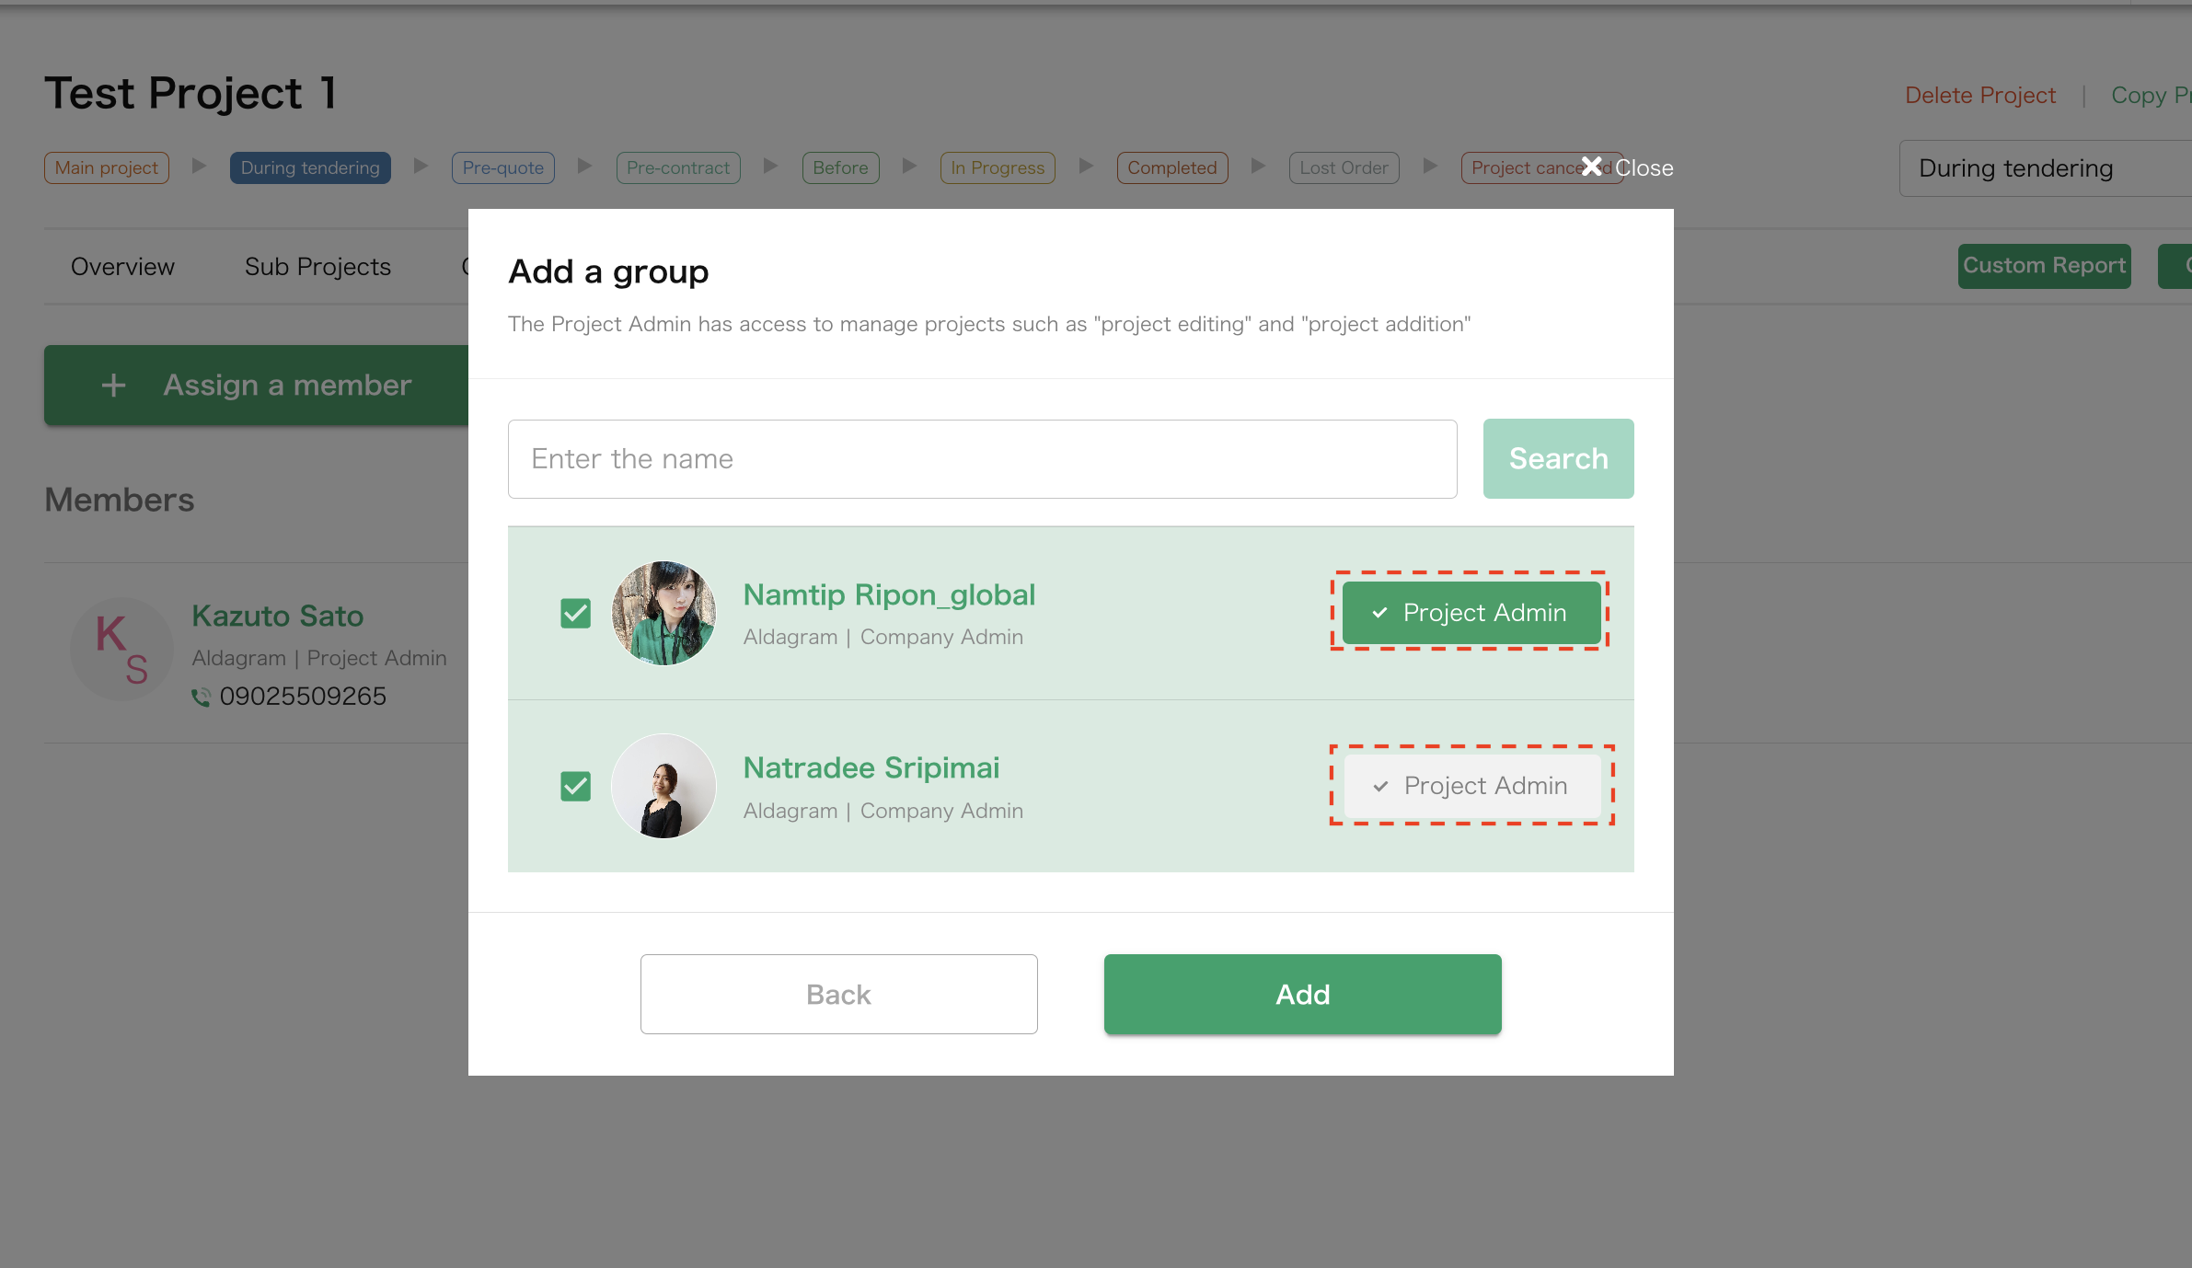Click Namtip Ripon_global's profile photo
The image size is (2192, 1268).
663,613
